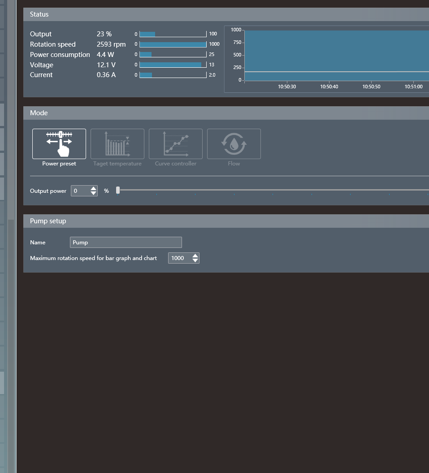Click the pump Name text field
Screen dimensions: 429x473
[x=126, y=243]
